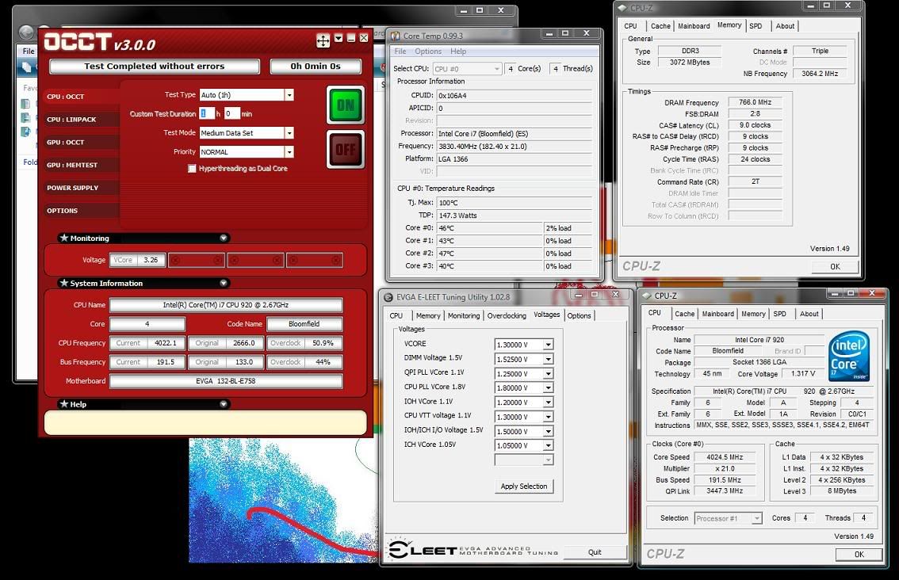Viewport: 899px width, 580px height.
Task: Click the "Test Completed without errors" status text
Action: [155, 66]
